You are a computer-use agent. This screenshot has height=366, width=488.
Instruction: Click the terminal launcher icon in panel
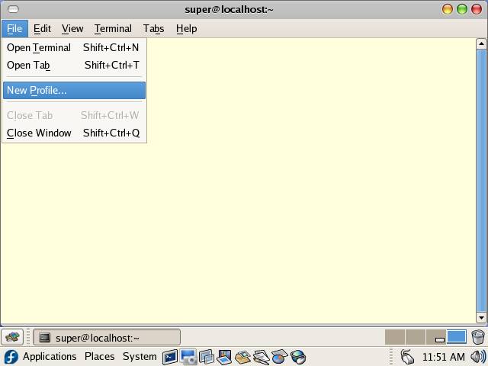point(170,357)
